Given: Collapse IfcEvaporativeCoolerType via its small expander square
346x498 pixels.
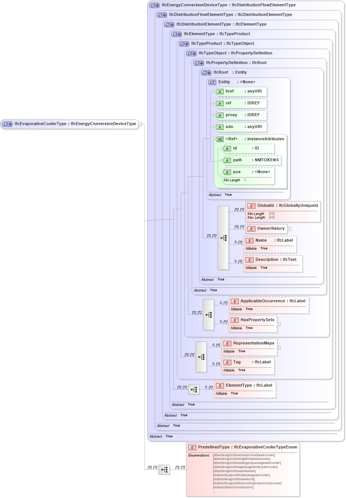Looking at the screenshot, I should (x=141, y=124).
